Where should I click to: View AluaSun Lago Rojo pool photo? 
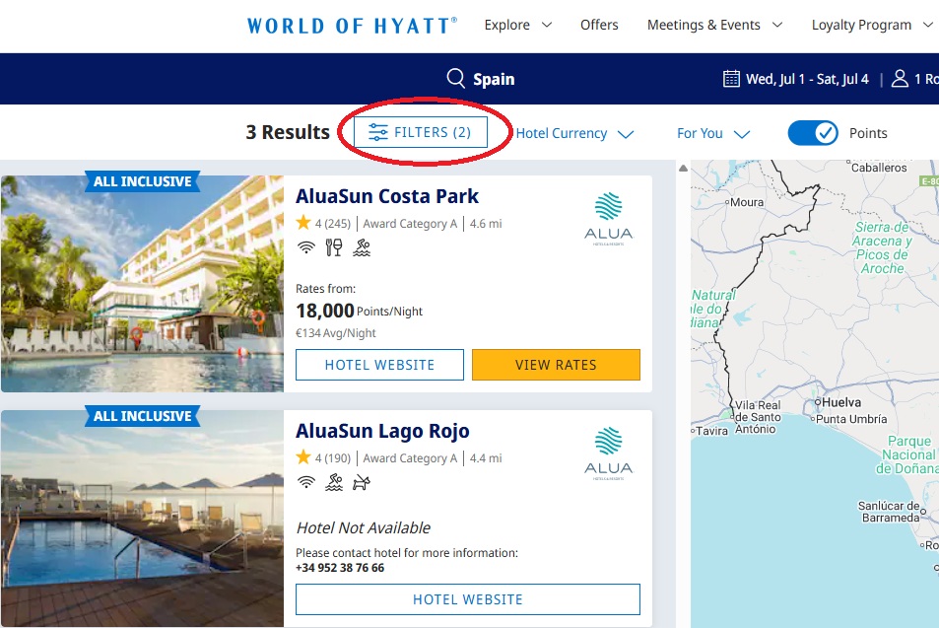pyautogui.click(x=142, y=519)
